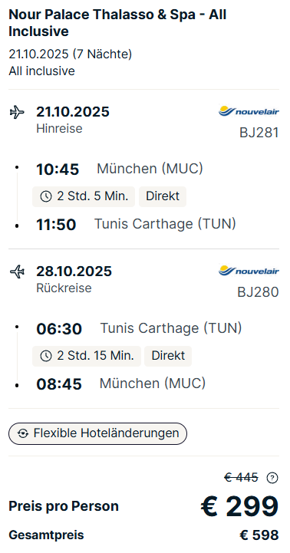Screen dimensions: 290x553
Task: Click the Flexible Hoteländerungen button
Action: pos(97,433)
